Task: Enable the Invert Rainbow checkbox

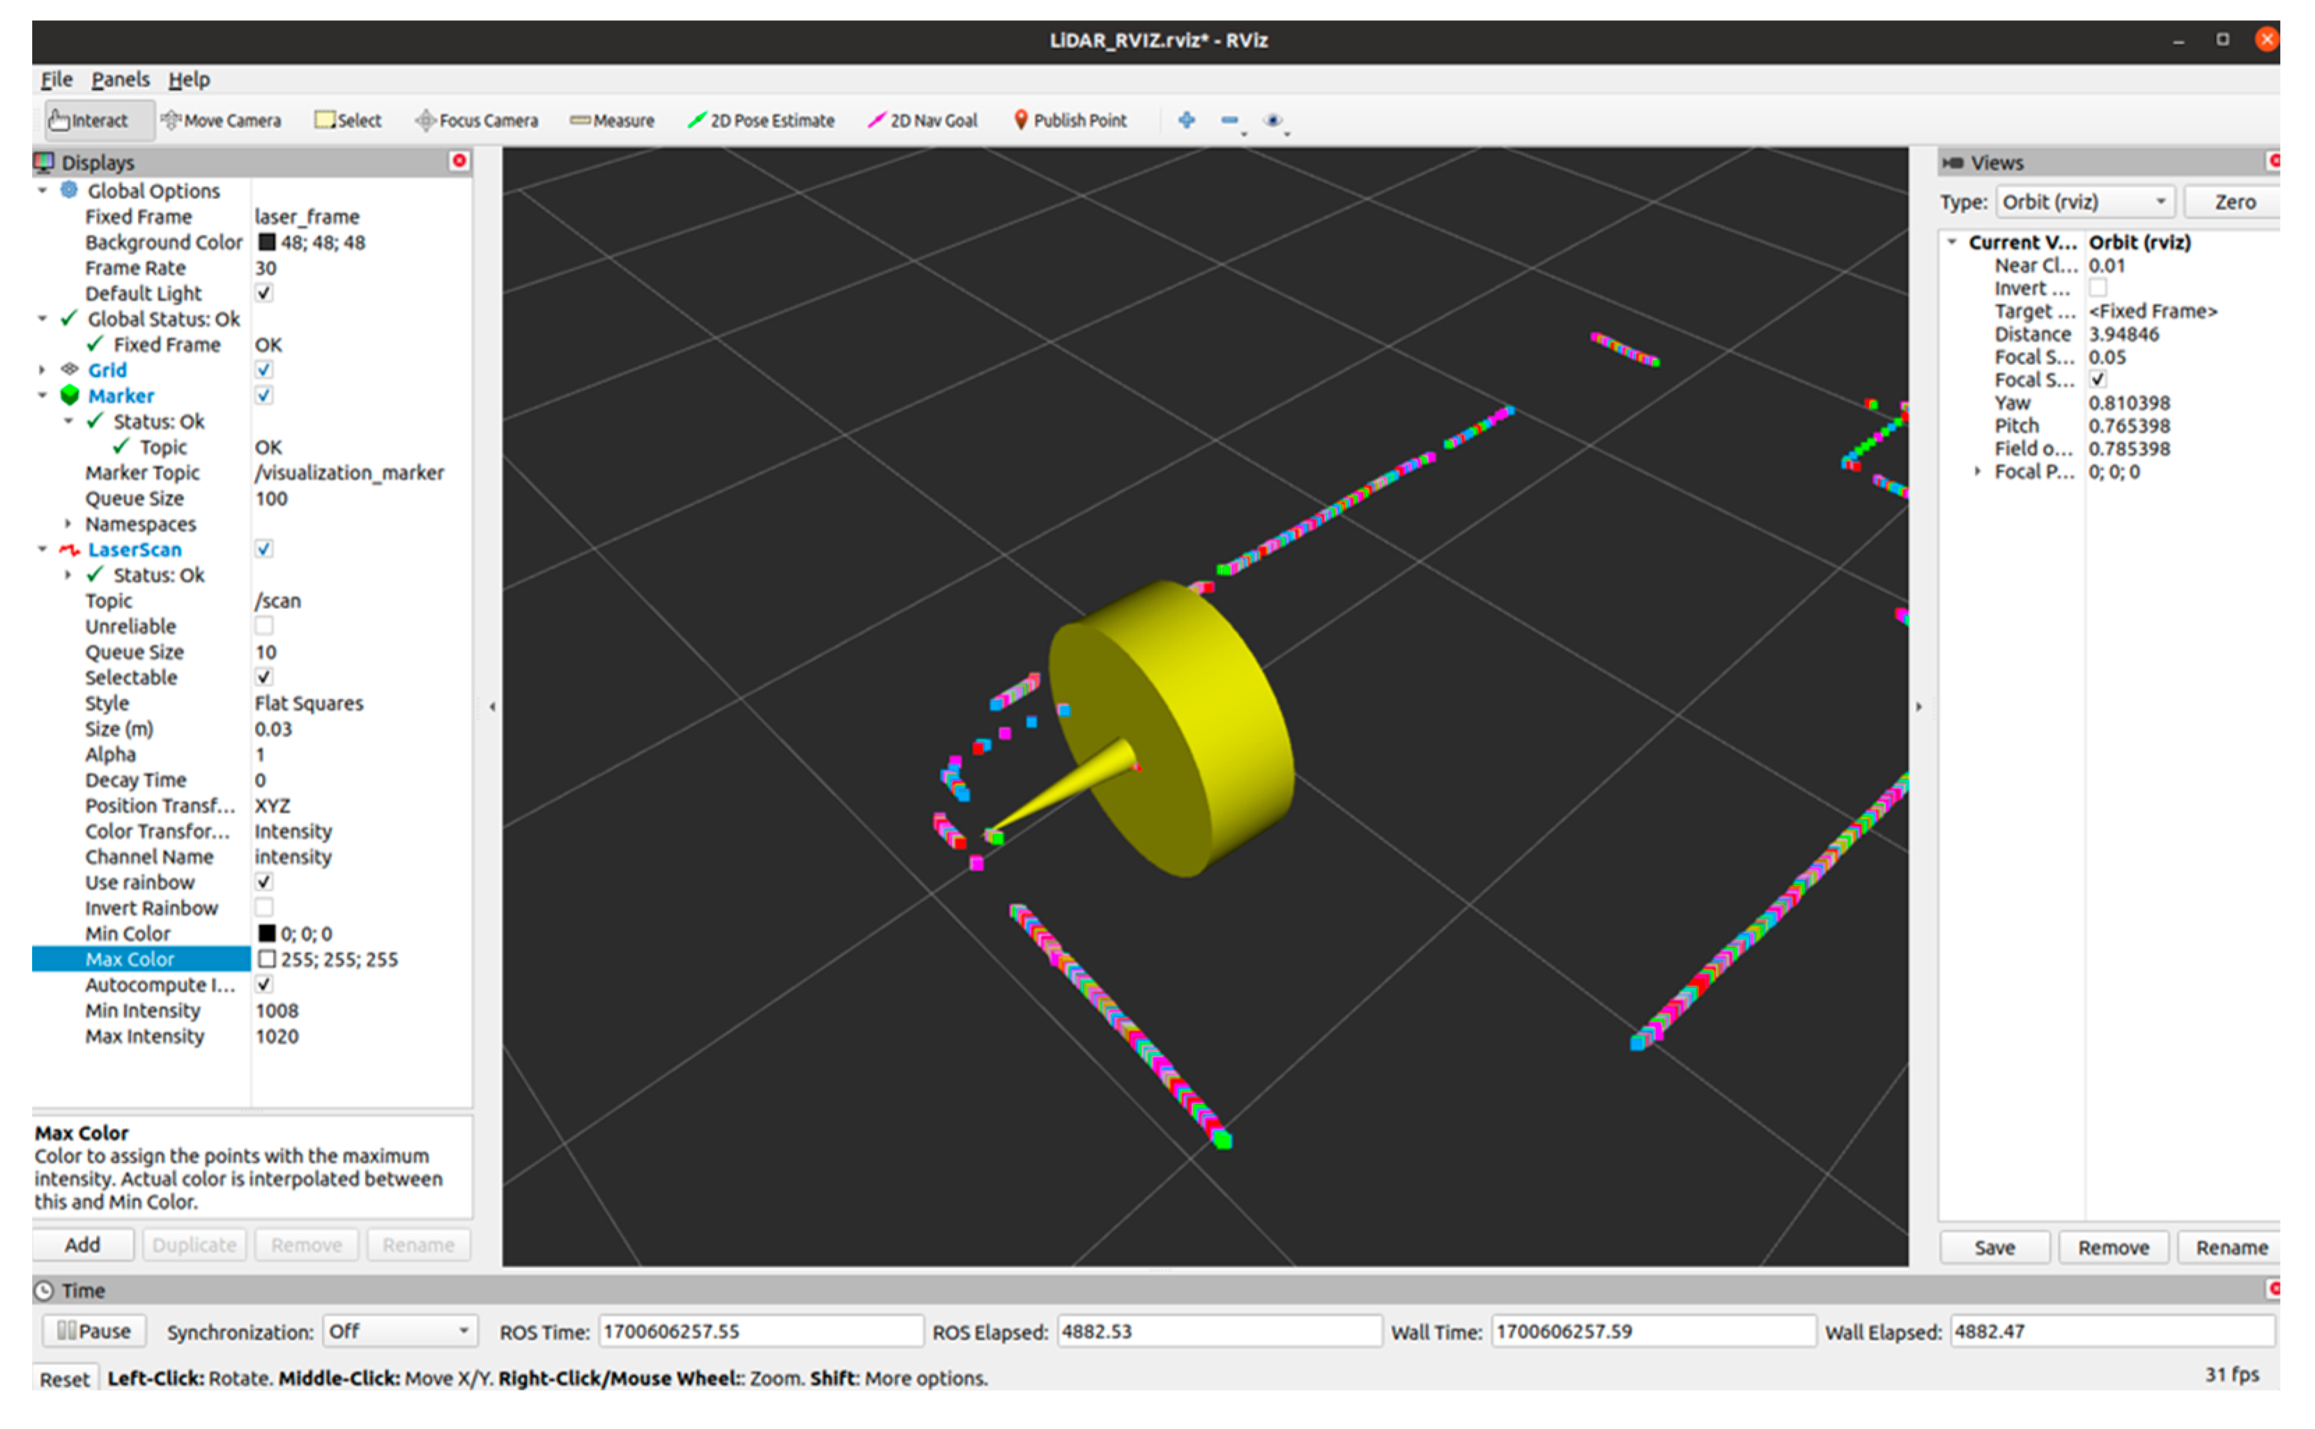Action: [x=263, y=907]
